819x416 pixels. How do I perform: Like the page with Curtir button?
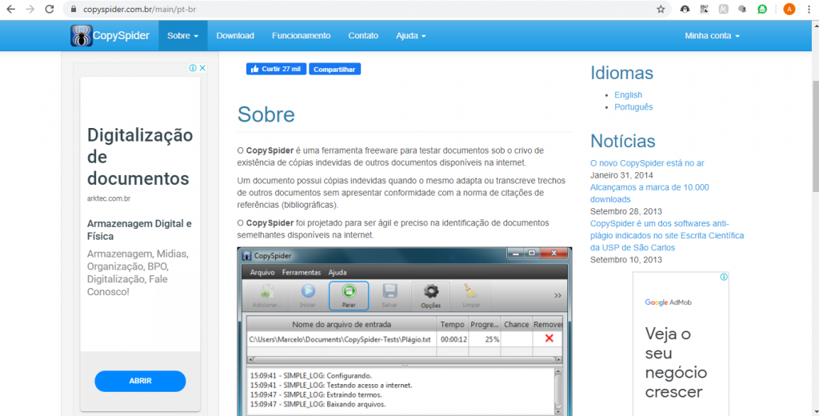click(x=276, y=69)
